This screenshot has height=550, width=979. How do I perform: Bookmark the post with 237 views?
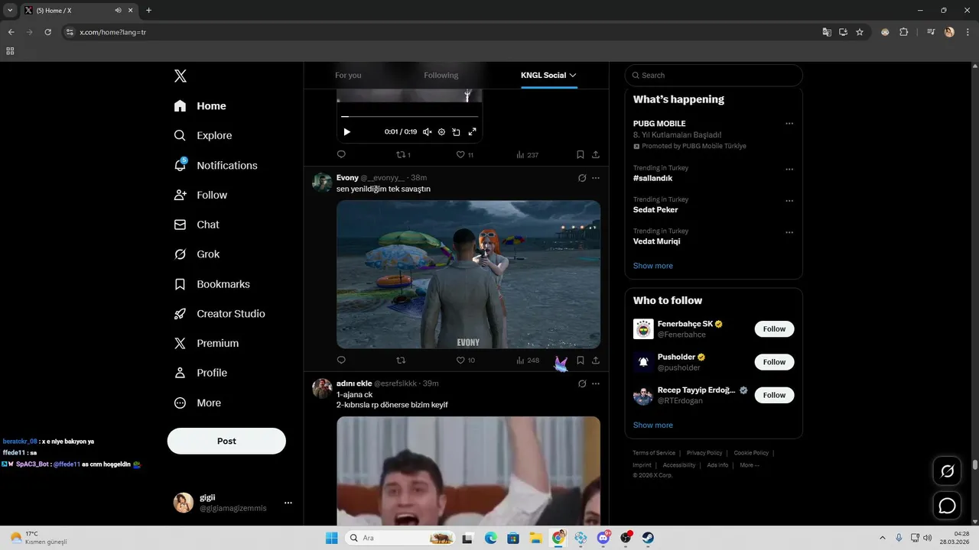(581, 154)
